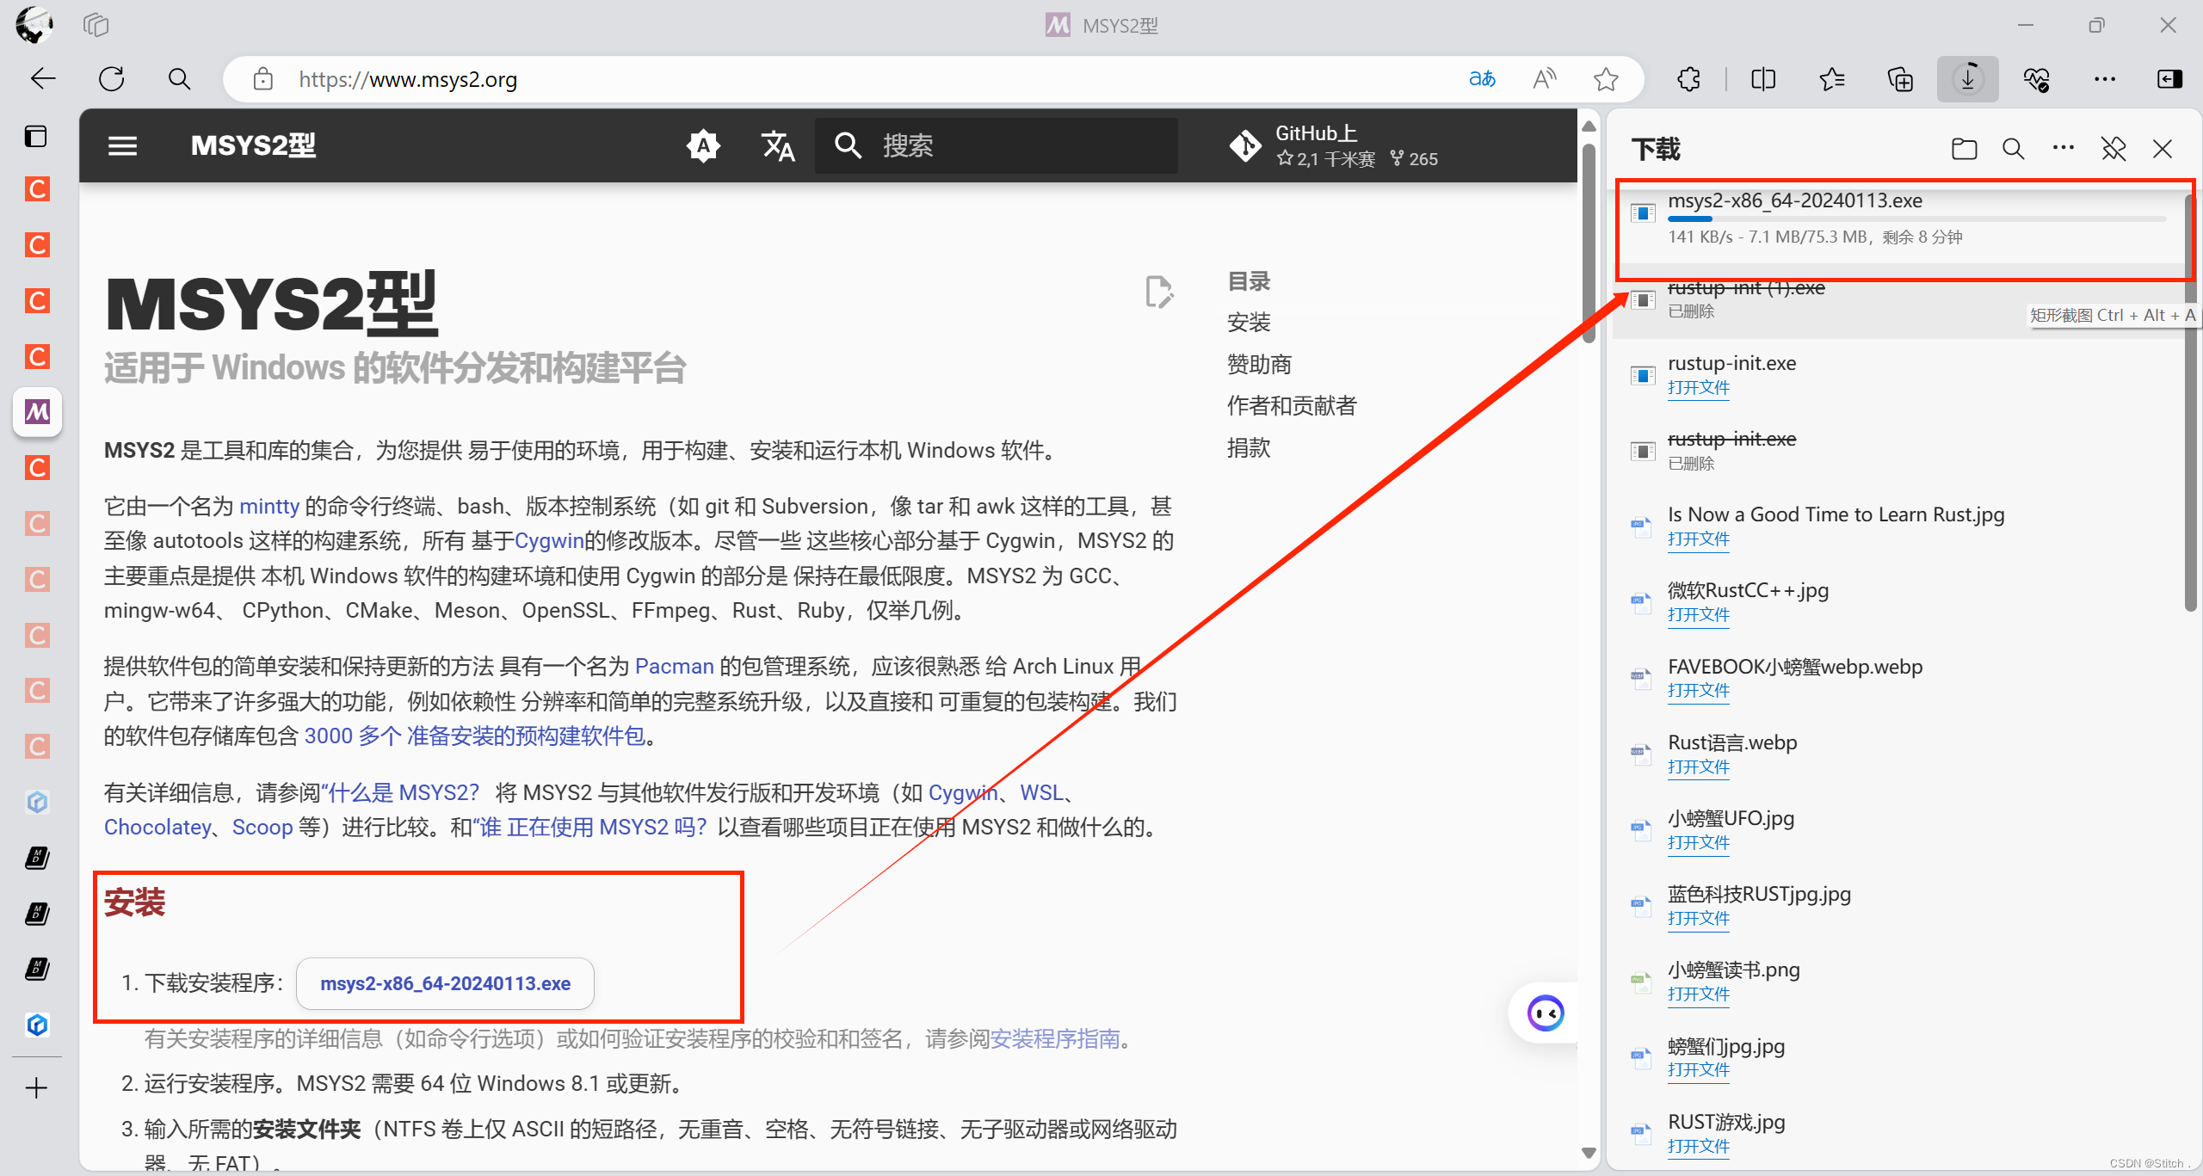Search downloads with magnifier icon
This screenshot has width=2203, height=1176.
2013,149
